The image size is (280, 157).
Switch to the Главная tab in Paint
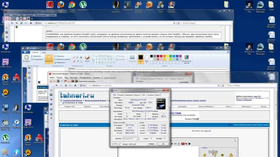[35, 52]
